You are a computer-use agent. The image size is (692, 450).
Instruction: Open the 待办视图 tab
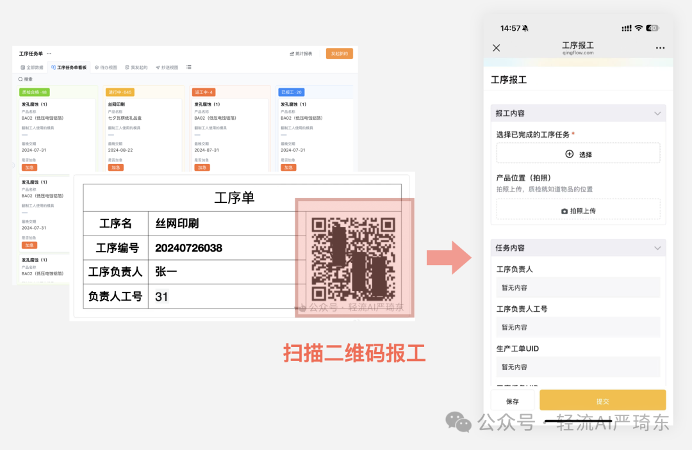106,67
